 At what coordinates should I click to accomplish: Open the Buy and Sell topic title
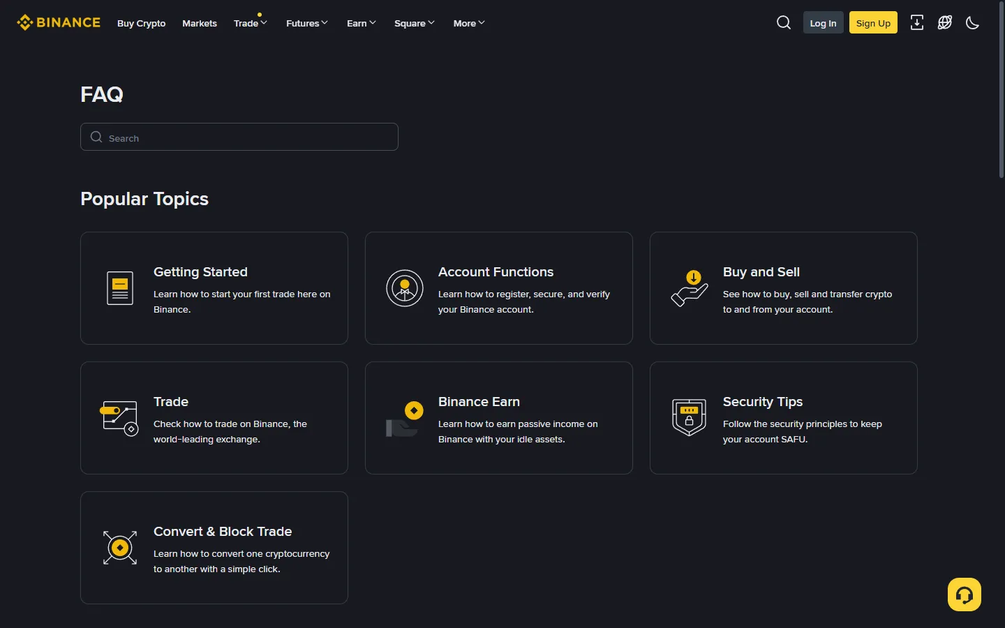(761, 272)
